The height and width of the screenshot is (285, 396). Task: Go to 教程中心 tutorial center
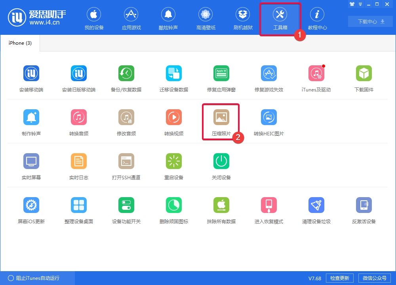[x=317, y=18]
